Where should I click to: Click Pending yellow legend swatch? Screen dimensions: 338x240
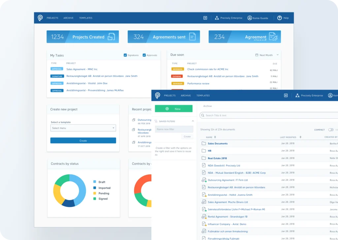click(95, 193)
